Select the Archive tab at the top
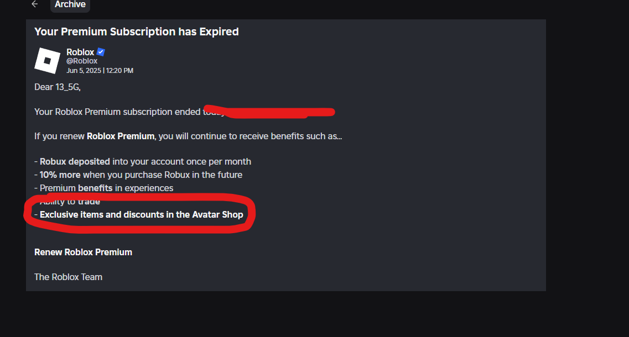629x337 pixels. [70, 4]
